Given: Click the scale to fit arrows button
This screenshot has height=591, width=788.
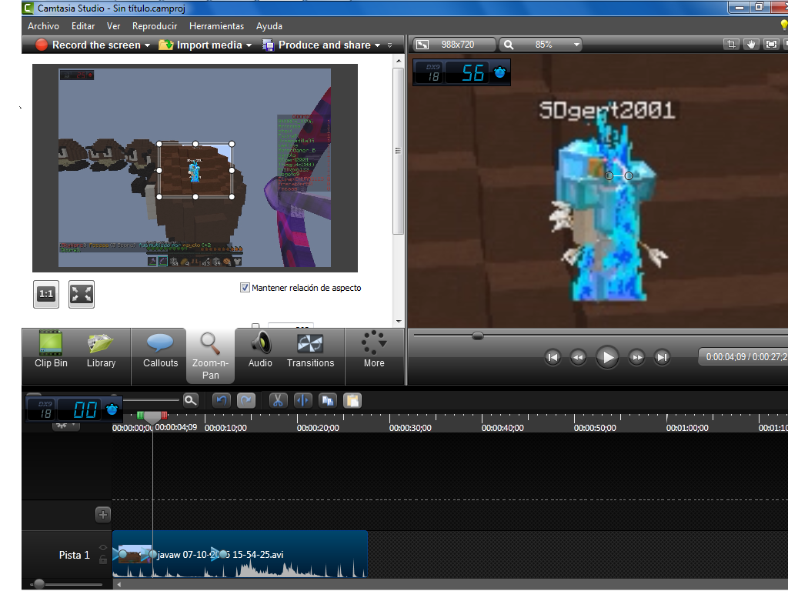Looking at the screenshot, I should [x=82, y=294].
